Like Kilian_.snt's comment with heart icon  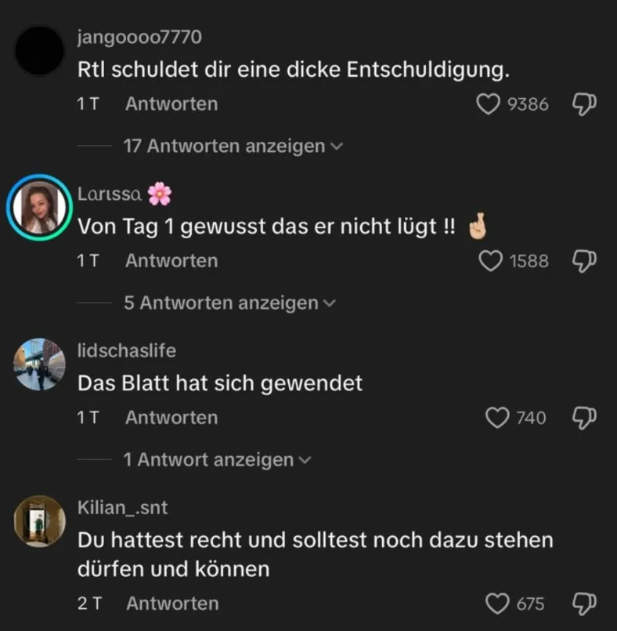click(497, 604)
